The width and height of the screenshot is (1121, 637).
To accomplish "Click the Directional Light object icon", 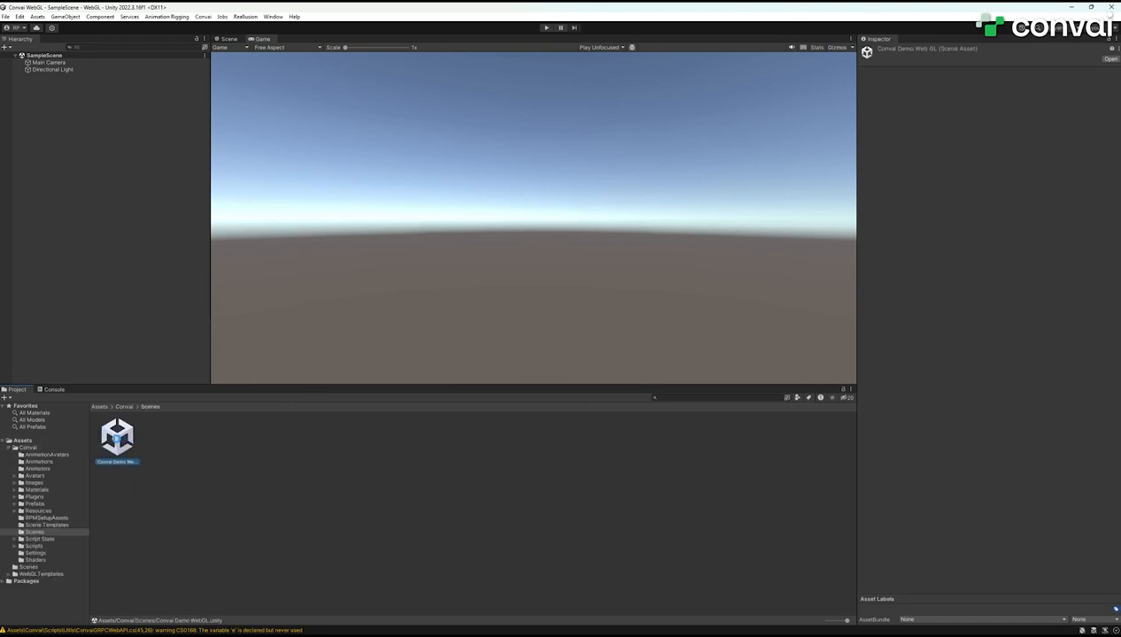I will (28, 70).
